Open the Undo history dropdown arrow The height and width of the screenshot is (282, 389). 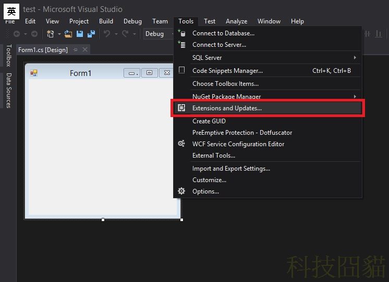[x=116, y=34]
